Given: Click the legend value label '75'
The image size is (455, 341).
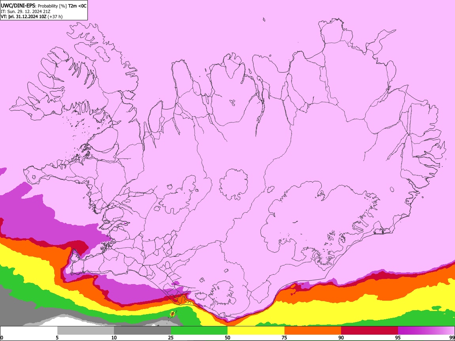Looking at the screenshot, I should click(284, 338).
